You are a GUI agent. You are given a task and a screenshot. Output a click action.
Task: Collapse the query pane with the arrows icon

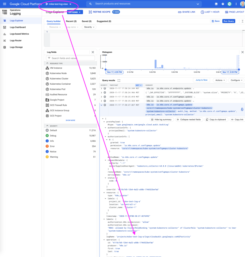[242, 21]
